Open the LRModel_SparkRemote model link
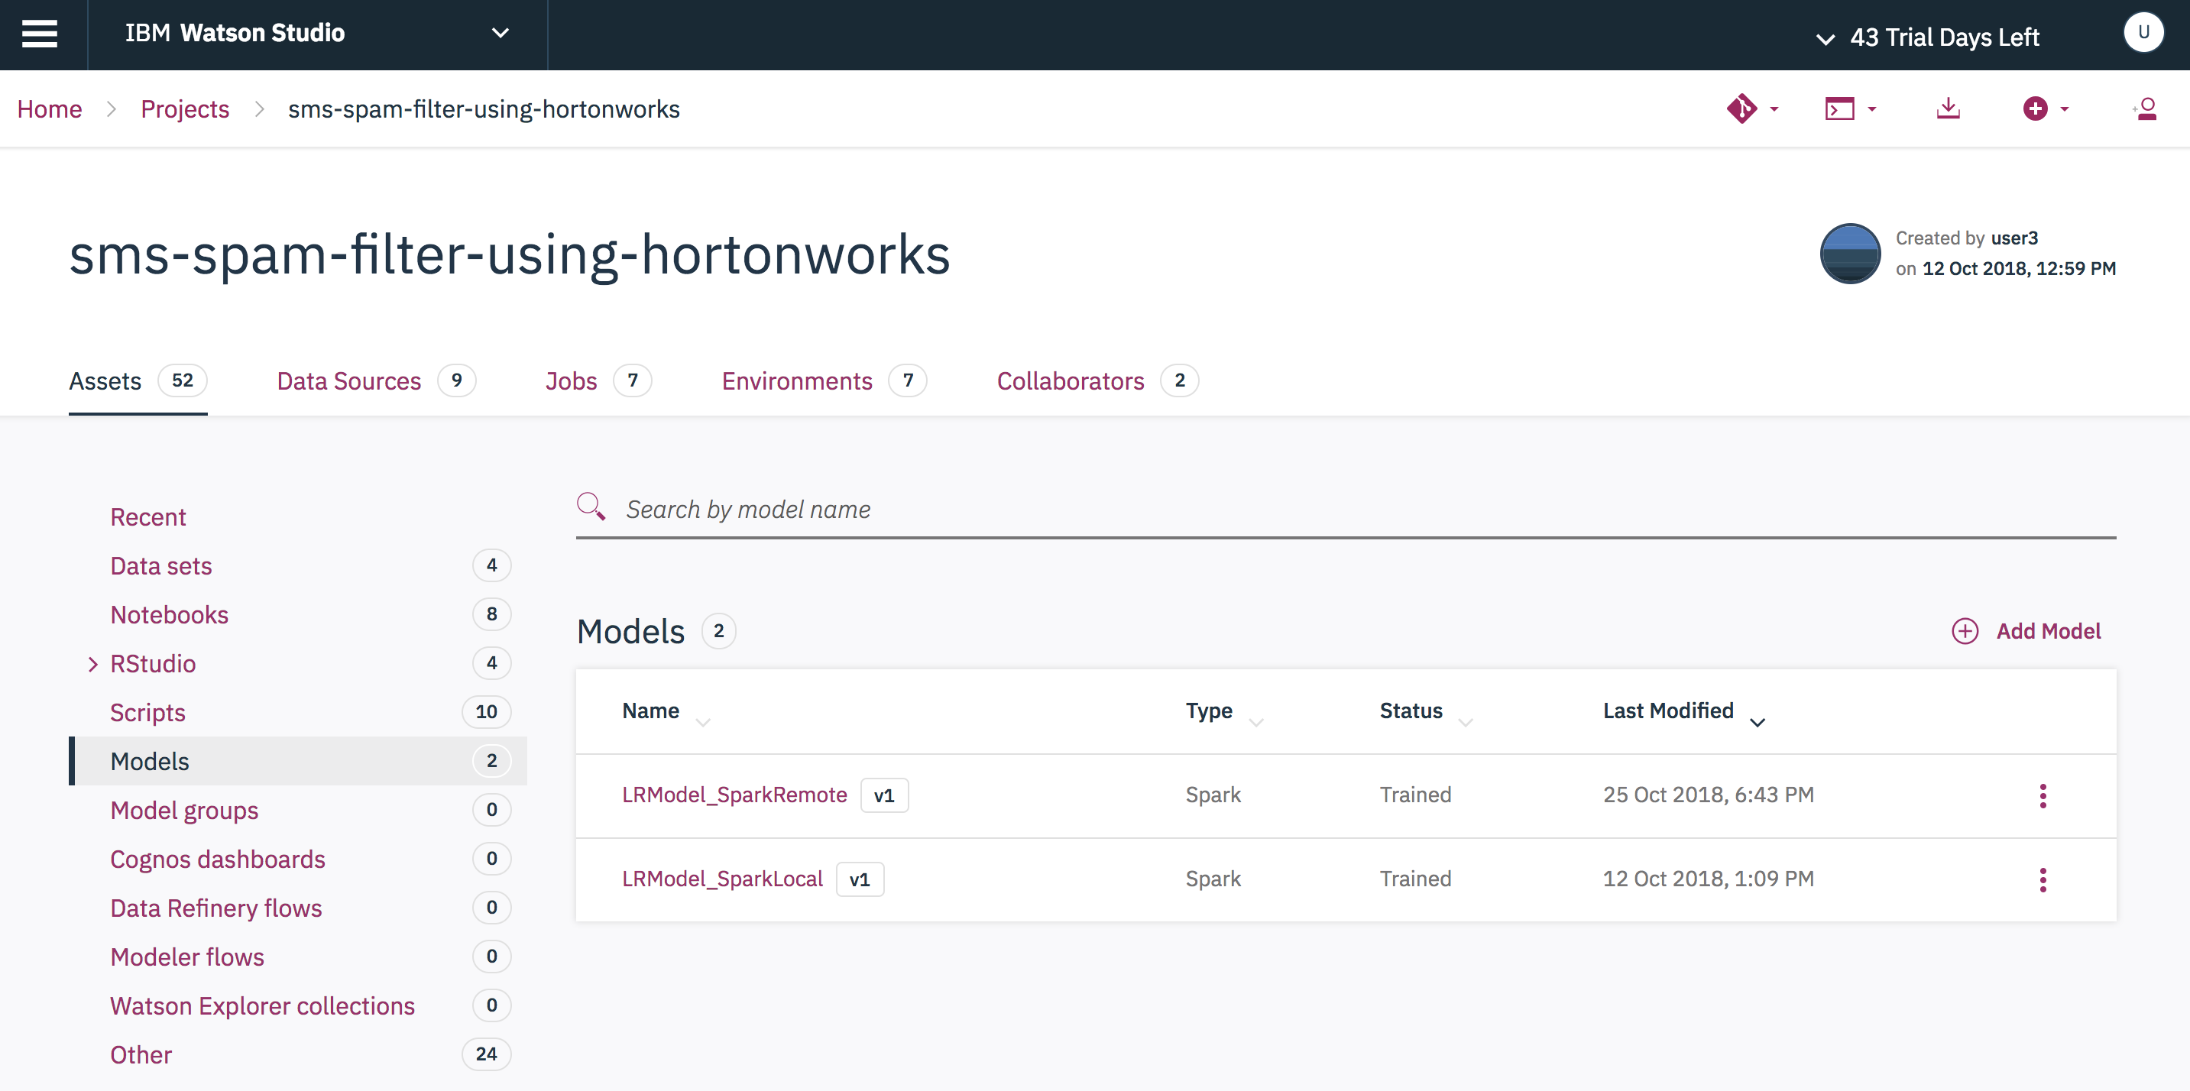Screen dimensions: 2190x1091 [734, 795]
